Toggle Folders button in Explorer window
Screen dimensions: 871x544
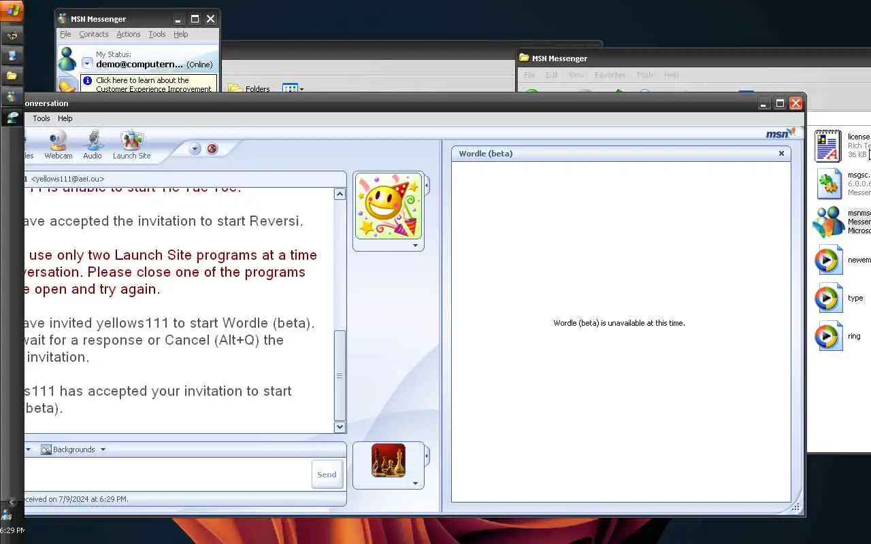[249, 88]
